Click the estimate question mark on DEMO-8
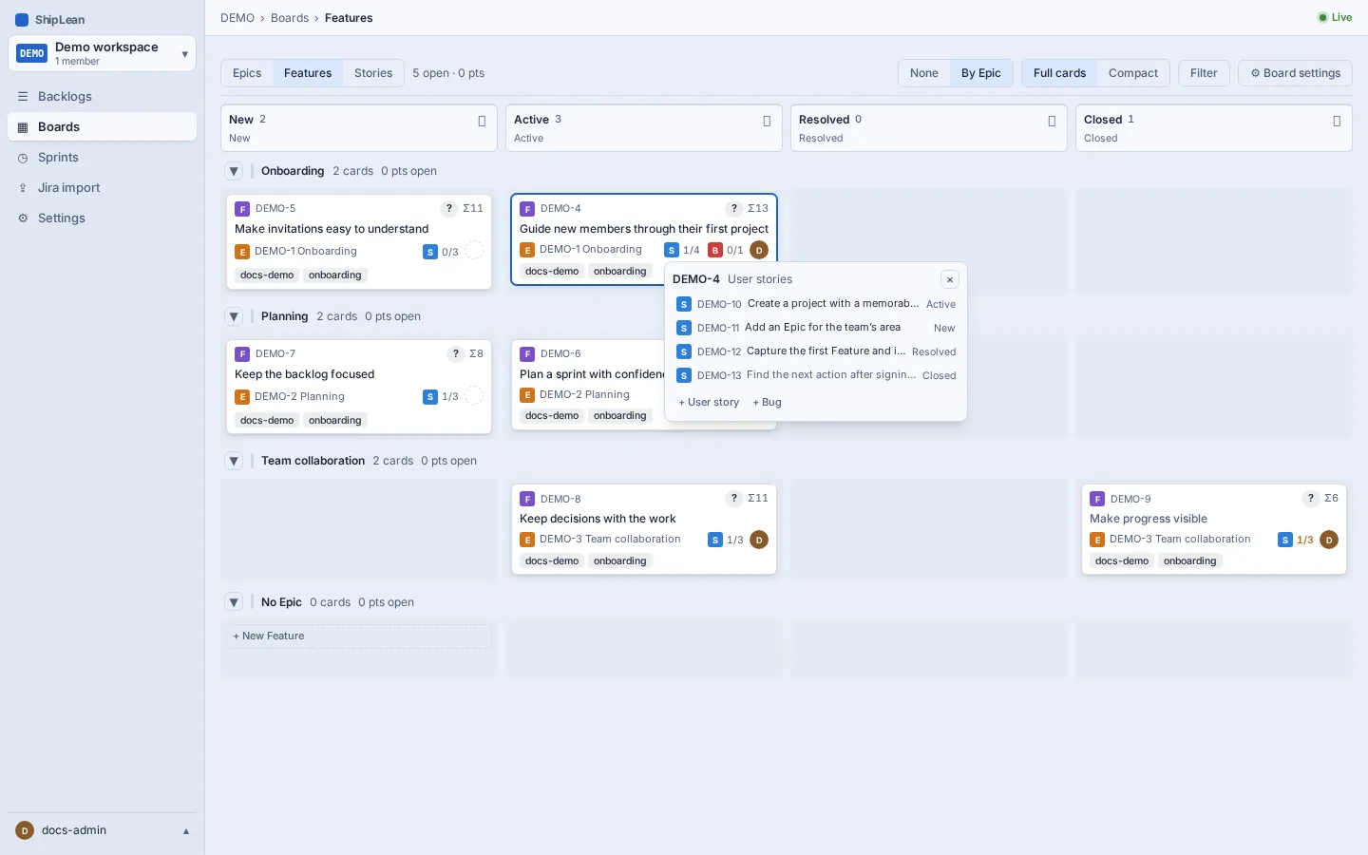Viewport: 1368px width, 855px height. point(734,498)
